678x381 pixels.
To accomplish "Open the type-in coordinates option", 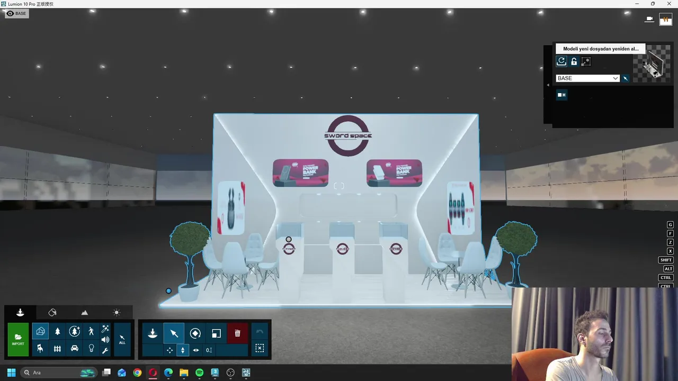I will tap(209, 350).
